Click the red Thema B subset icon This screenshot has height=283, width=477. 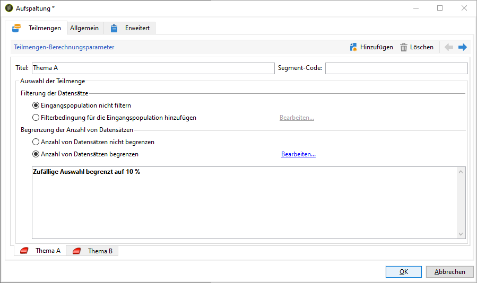pos(77,251)
